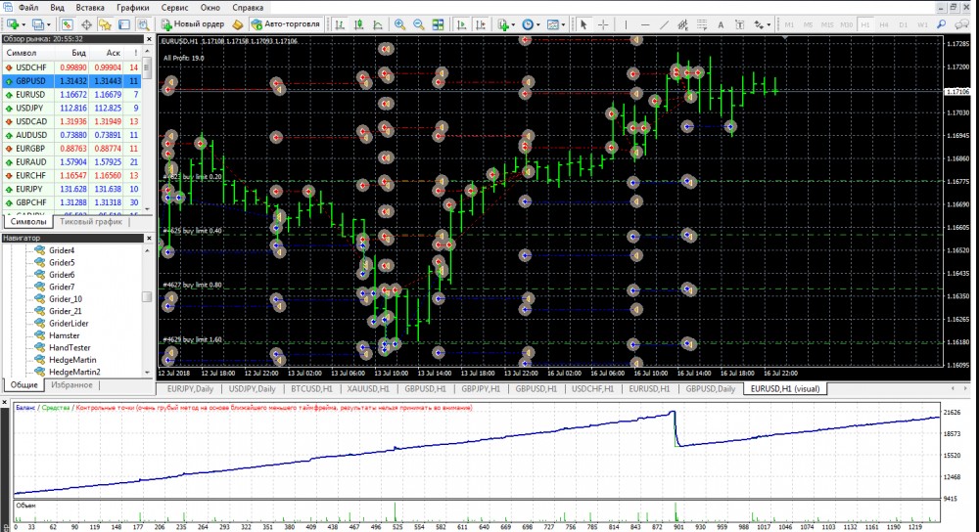Screen dimensions: 979x532
Task: Open the XAUUSD,H1 chart tab
Action: click(x=368, y=388)
